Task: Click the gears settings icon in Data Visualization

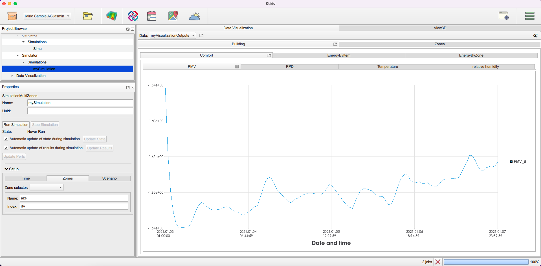Action: coord(535,36)
